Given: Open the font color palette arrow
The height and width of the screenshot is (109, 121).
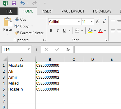Looking at the screenshot, I should point(105,31).
